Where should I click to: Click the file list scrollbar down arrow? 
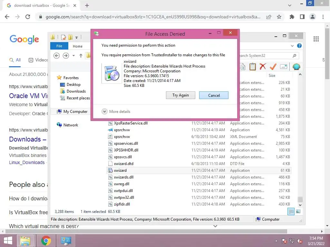[x=300, y=205]
